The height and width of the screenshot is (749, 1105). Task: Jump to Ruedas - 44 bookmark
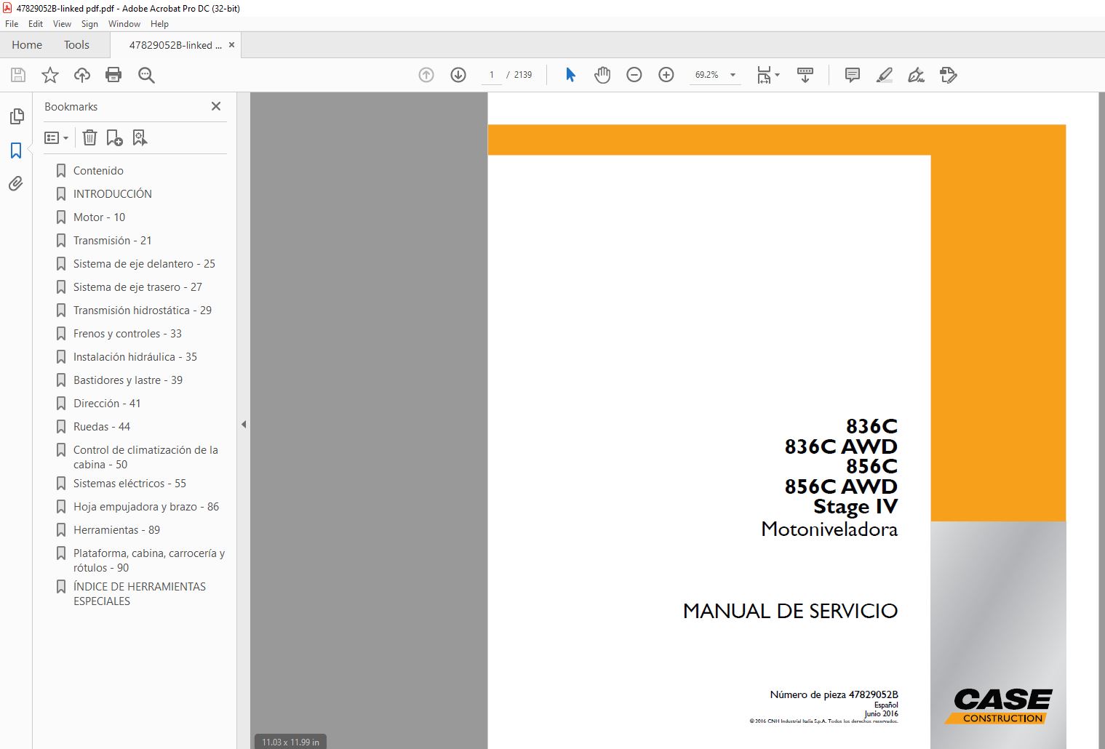102,427
